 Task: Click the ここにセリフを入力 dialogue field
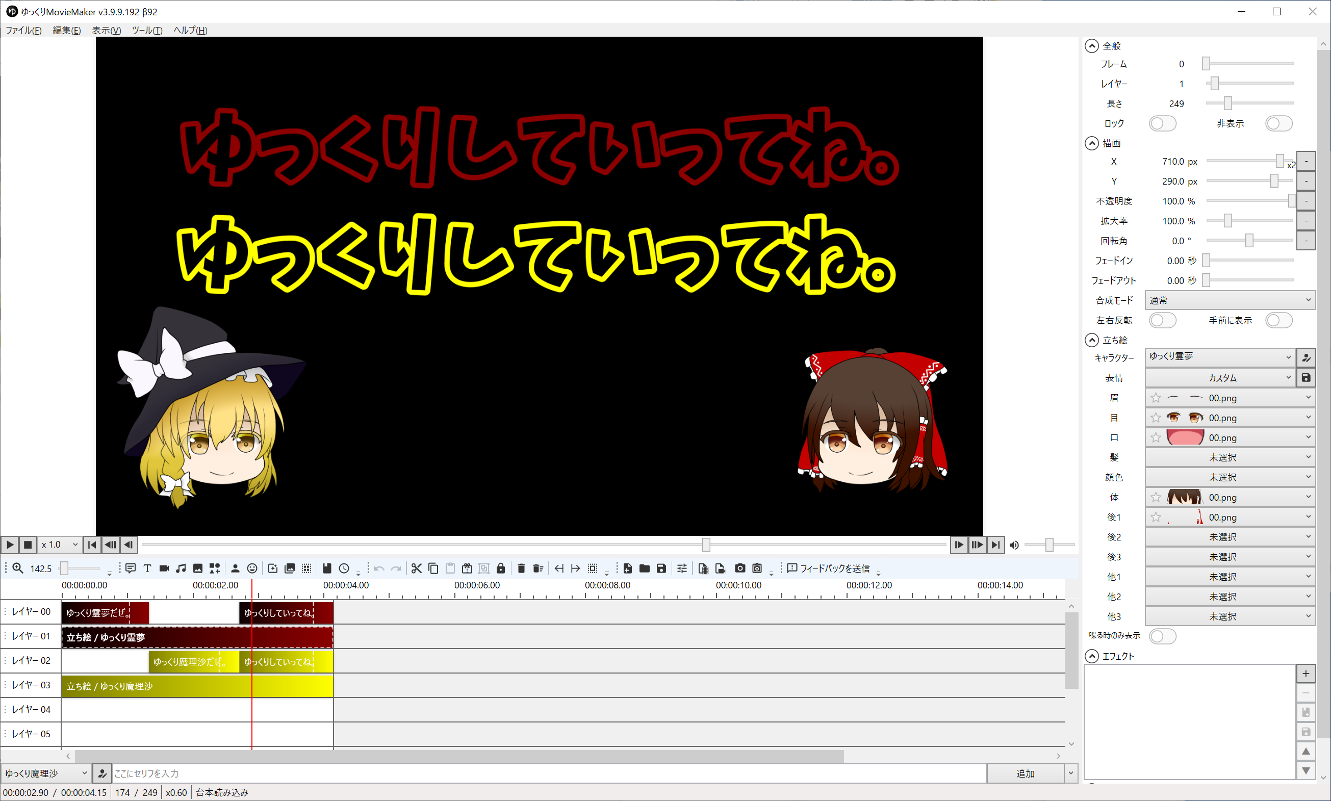click(549, 773)
